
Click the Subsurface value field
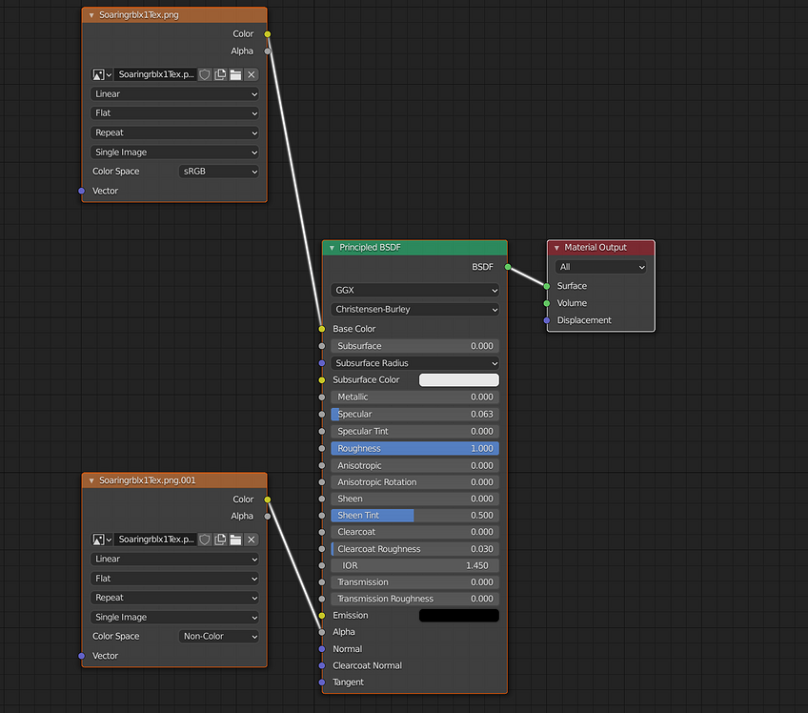point(414,346)
